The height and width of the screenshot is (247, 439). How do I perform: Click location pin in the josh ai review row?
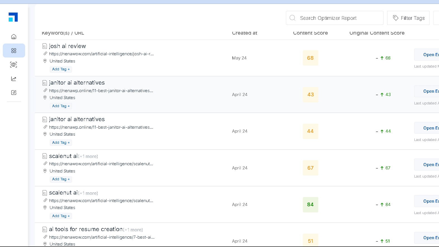[45, 61]
